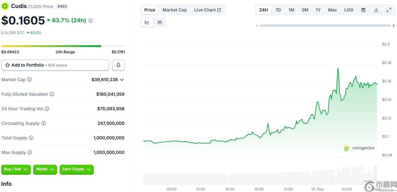Screen dimensions: 397x192
Task: Toggle LOG scale on chart
Action: [x=349, y=10]
